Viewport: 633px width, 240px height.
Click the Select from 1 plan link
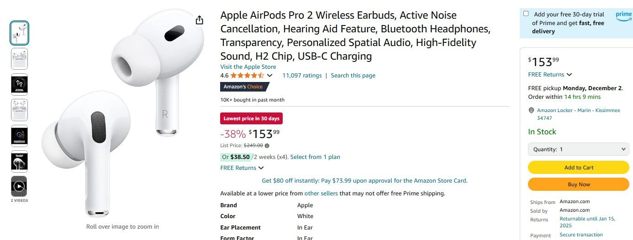(x=315, y=157)
